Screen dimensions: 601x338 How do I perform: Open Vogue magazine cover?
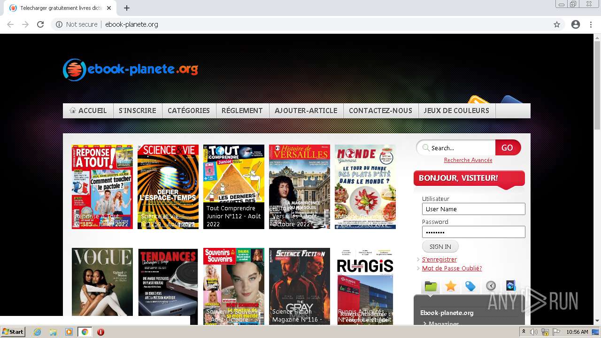click(x=102, y=282)
